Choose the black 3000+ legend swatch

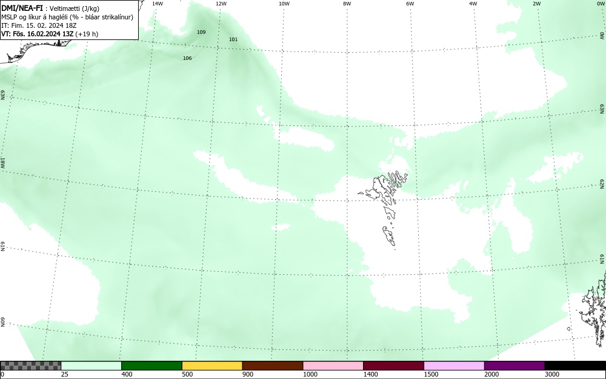click(575, 366)
